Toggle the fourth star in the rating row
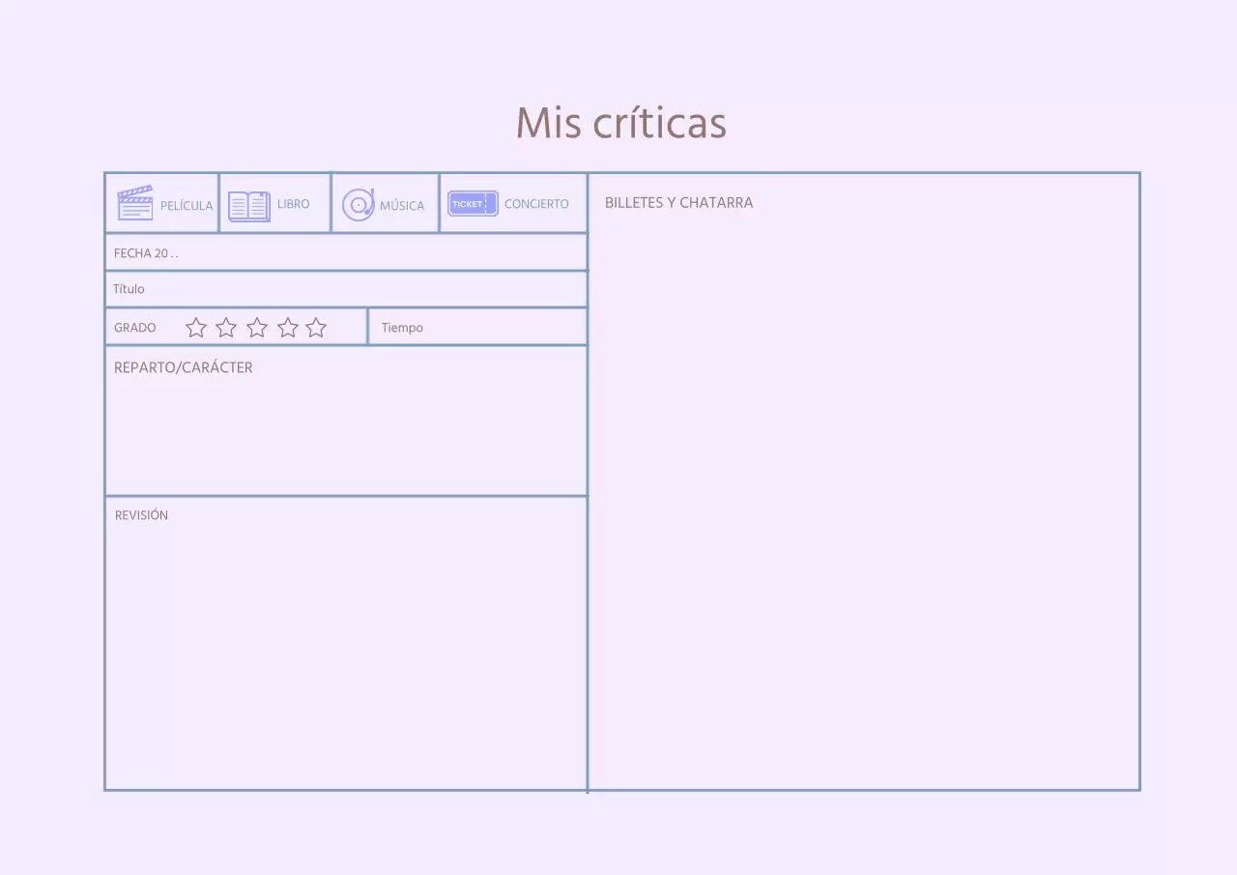The height and width of the screenshot is (875, 1237). point(287,328)
